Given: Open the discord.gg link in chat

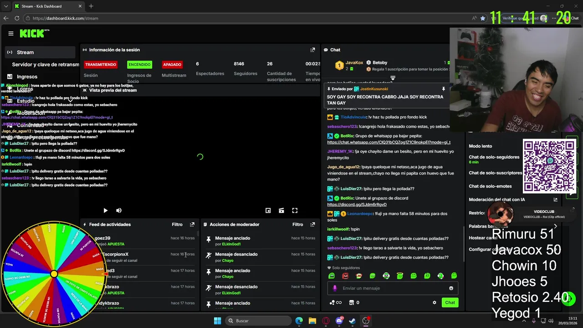Looking at the screenshot, I should tap(357, 205).
